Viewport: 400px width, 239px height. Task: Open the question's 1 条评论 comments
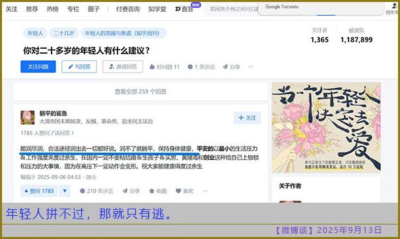[x=201, y=67]
